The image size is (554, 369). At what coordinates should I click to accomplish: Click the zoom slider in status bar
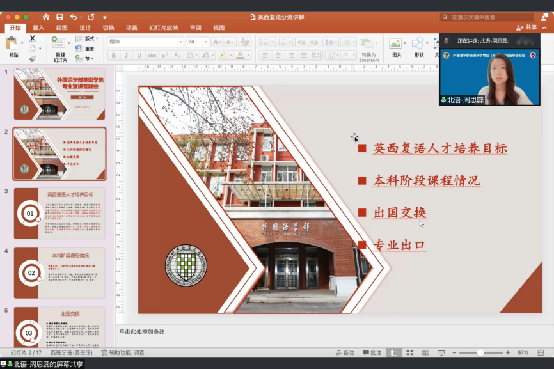480,352
